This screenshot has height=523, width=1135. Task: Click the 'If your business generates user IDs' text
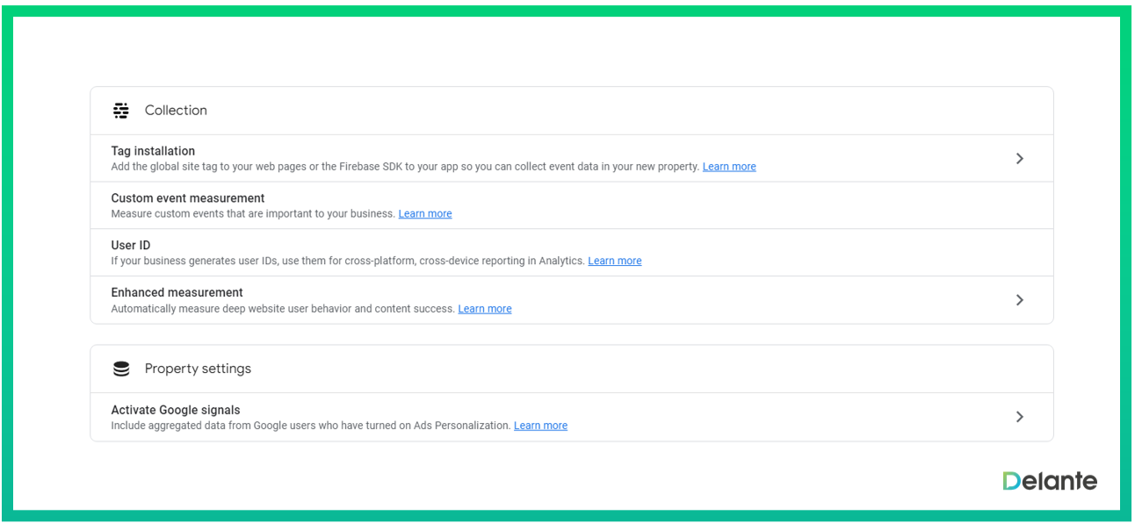pos(348,261)
